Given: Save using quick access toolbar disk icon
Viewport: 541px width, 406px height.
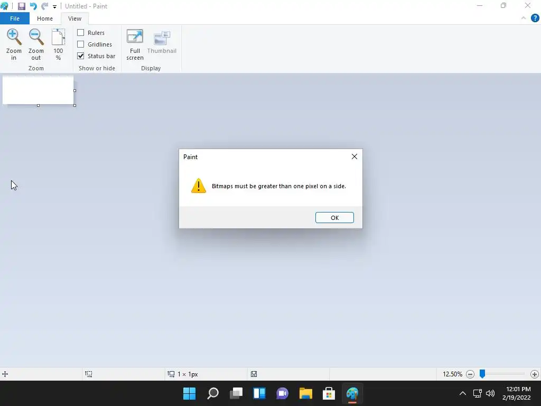Looking at the screenshot, I should coord(21,6).
